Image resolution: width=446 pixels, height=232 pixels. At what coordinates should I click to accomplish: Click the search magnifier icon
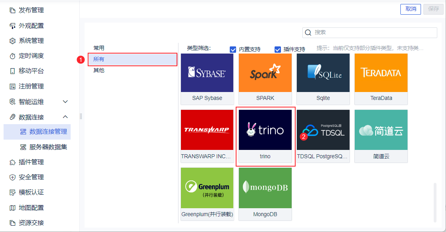[x=308, y=33]
